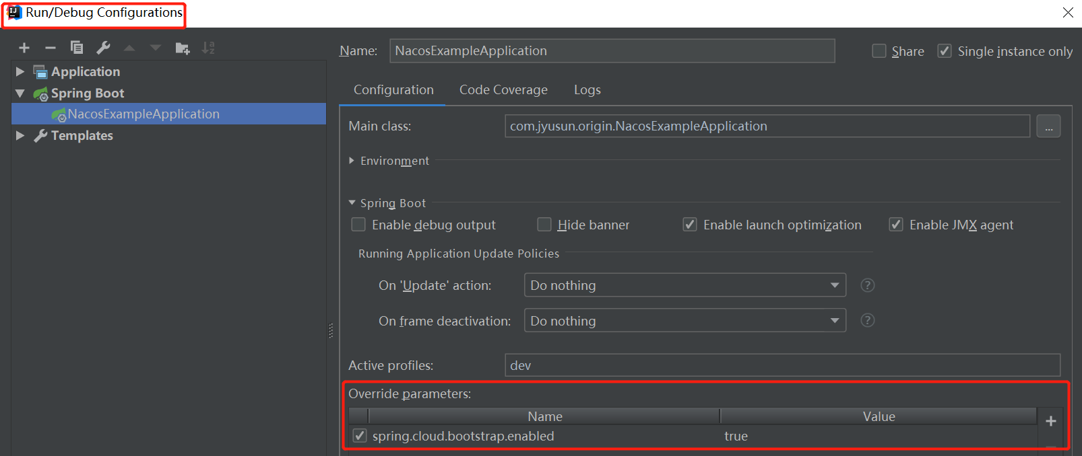Check the Hide banner option
This screenshot has height=456, width=1082.
pos(544,225)
